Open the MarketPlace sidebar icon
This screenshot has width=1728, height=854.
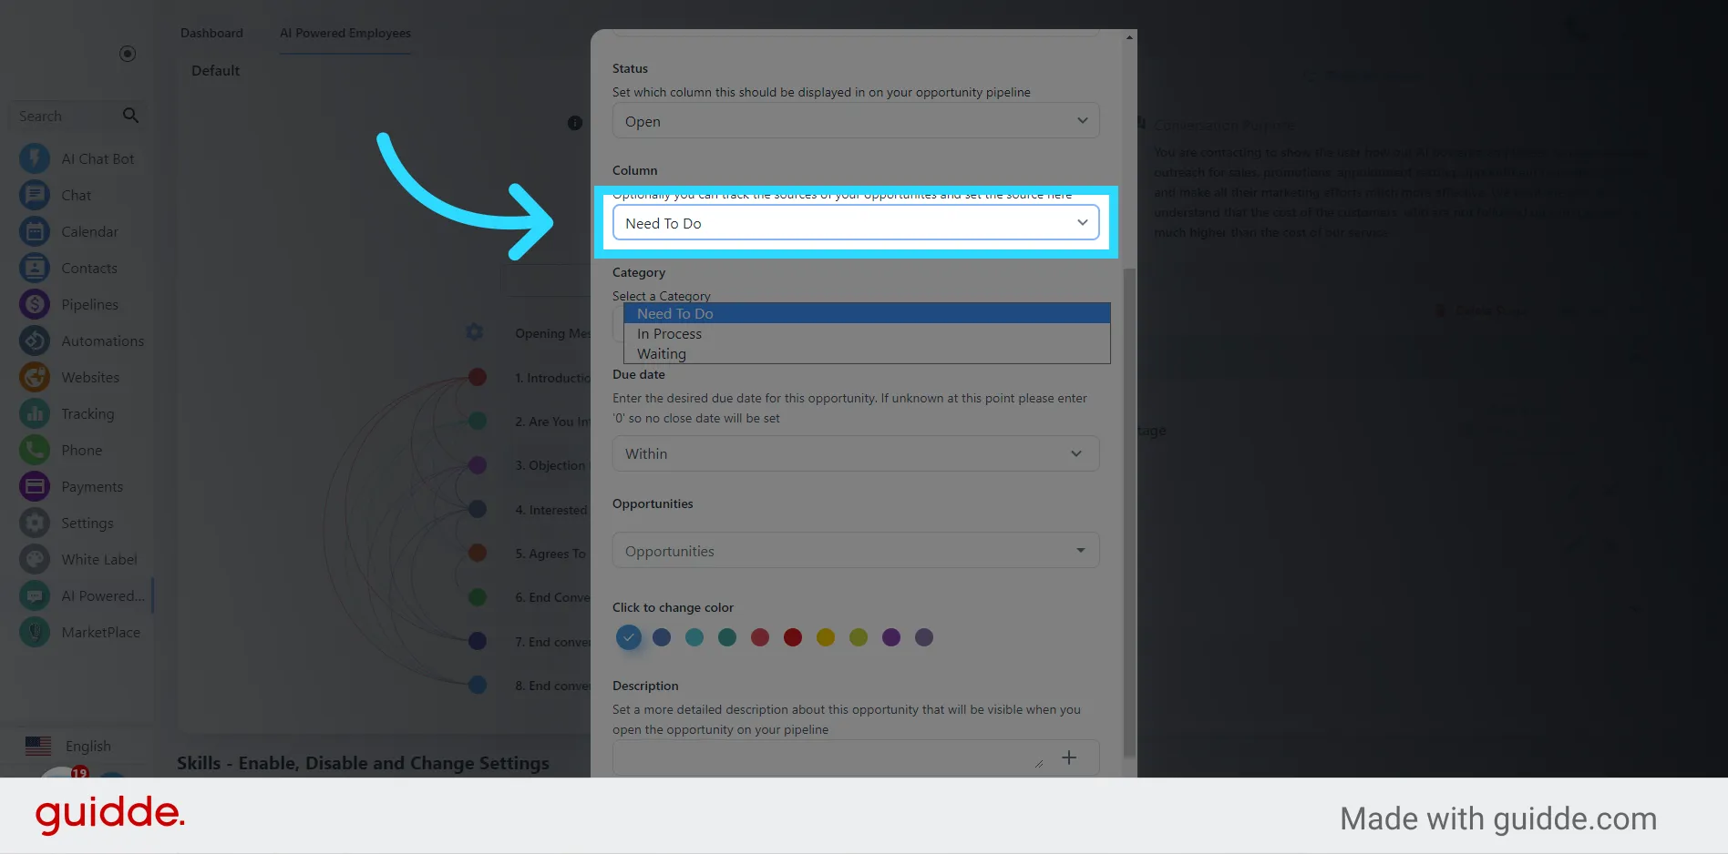35,632
